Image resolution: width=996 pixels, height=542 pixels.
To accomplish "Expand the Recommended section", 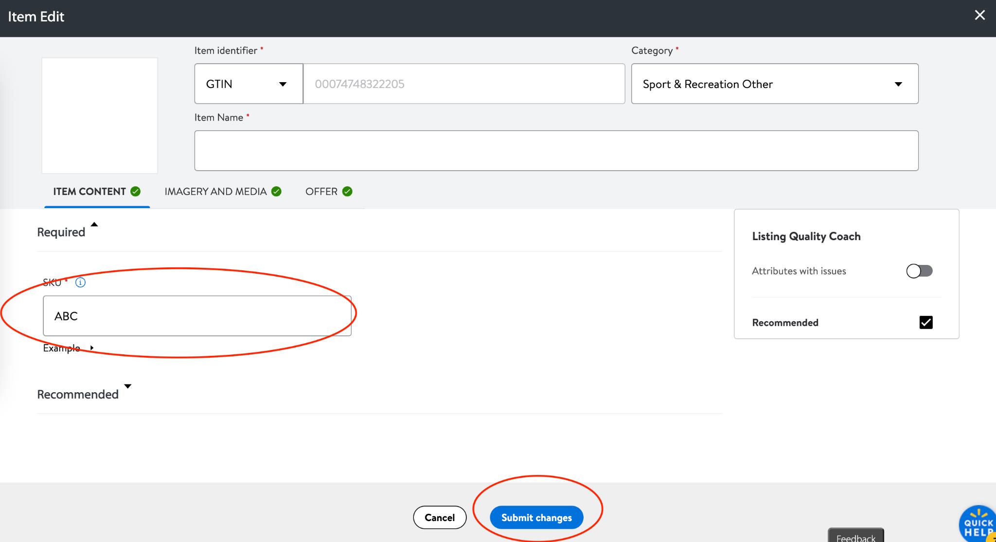I will pos(128,386).
